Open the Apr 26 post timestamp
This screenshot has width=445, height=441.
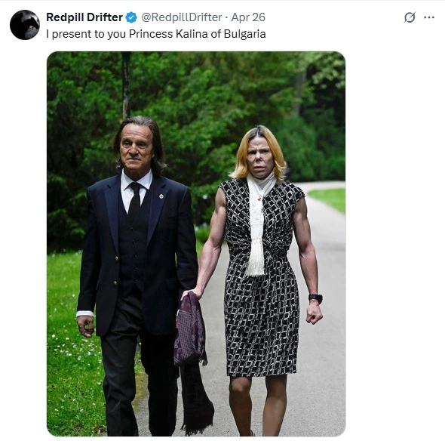click(x=248, y=17)
